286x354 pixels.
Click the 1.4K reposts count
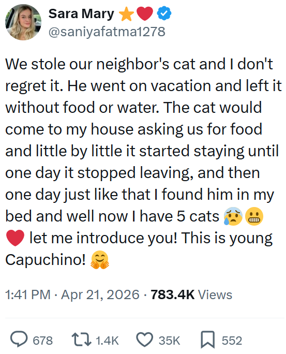tap(107, 341)
